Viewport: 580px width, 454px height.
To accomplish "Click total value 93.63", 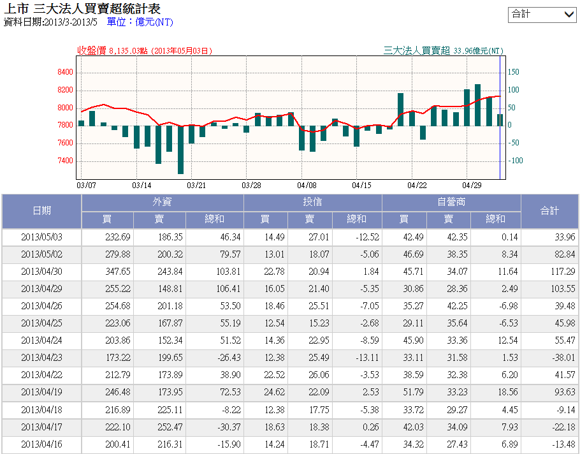I will 565,392.
